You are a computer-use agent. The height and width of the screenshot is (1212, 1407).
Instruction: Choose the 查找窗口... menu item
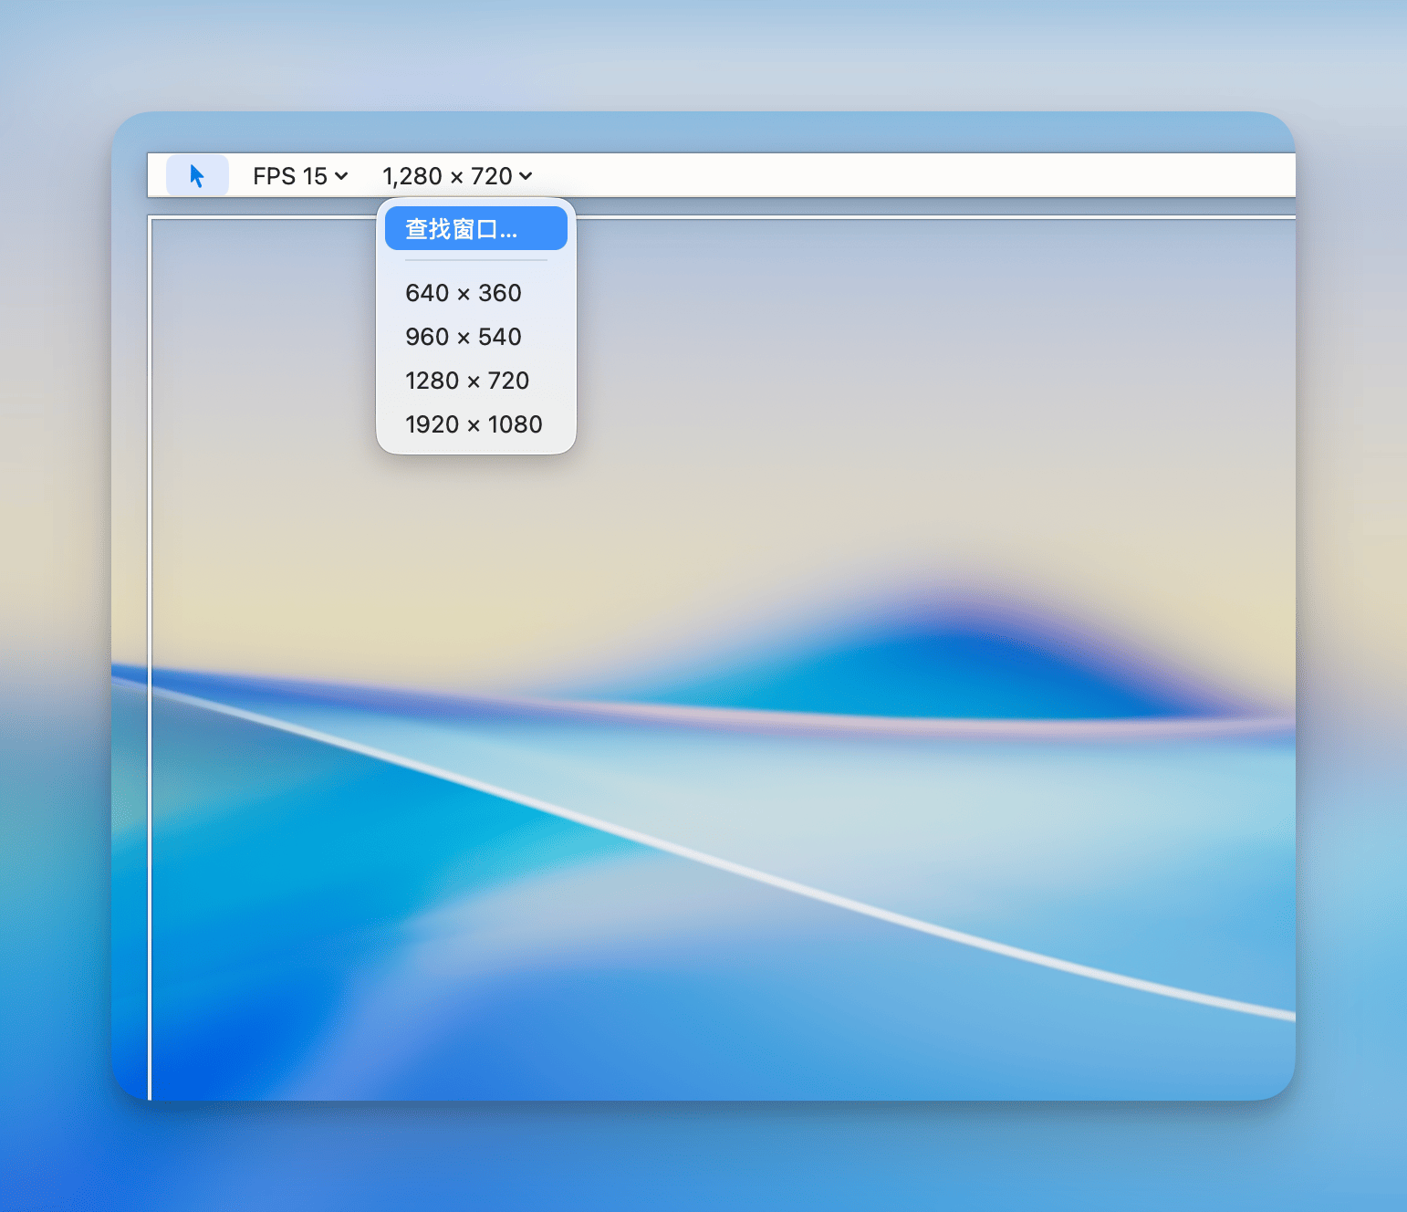point(476,228)
